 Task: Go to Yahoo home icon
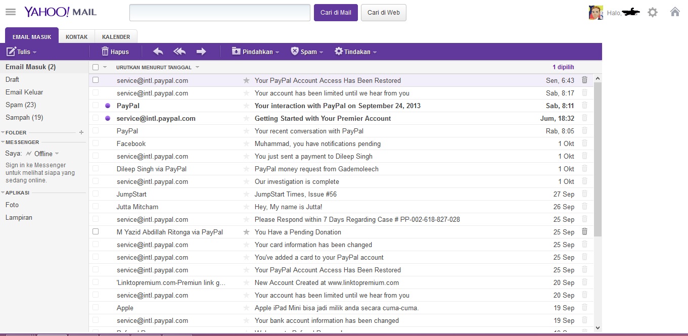675,12
